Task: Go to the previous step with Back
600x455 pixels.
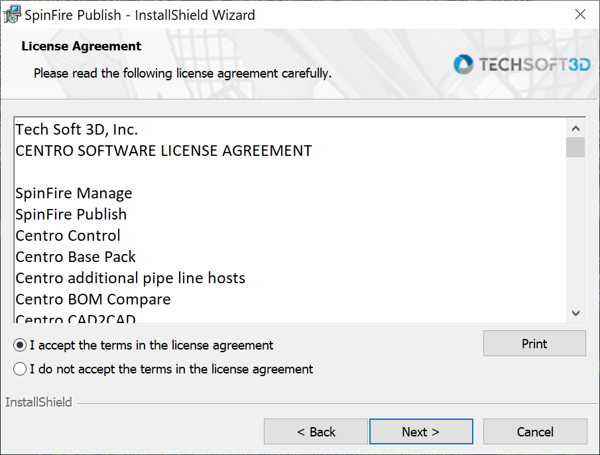Action: tap(316, 432)
